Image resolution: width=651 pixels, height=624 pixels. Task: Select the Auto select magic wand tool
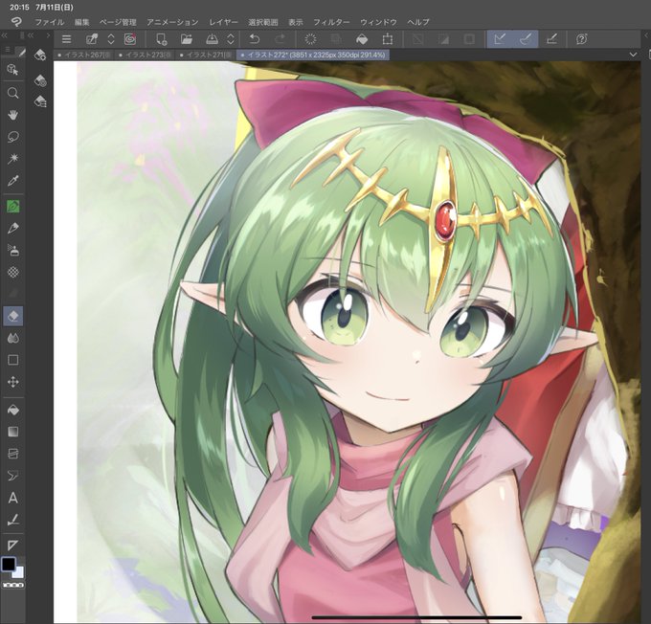pyautogui.click(x=12, y=159)
